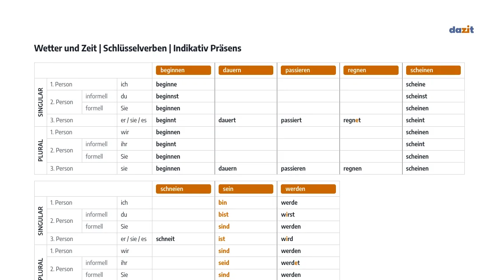Click the orange form bist
The width and height of the screenshot is (499, 280).
pyautogui.click(x=224, y=214)
